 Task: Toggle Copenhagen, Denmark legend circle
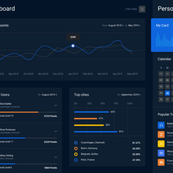(x=76, y=143)
